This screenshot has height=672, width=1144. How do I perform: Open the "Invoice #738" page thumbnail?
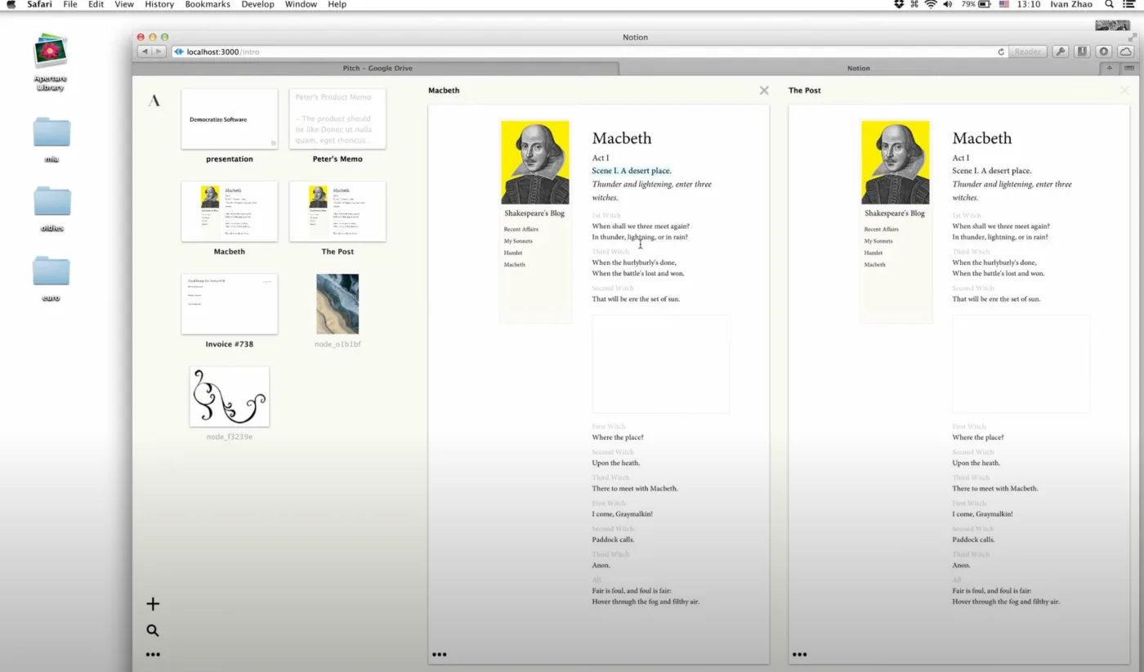click(x=230, y=304)
